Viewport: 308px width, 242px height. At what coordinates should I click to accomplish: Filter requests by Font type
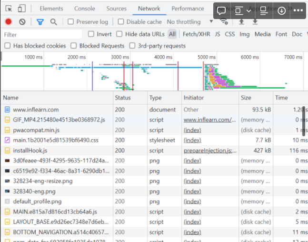click(281, 34)
